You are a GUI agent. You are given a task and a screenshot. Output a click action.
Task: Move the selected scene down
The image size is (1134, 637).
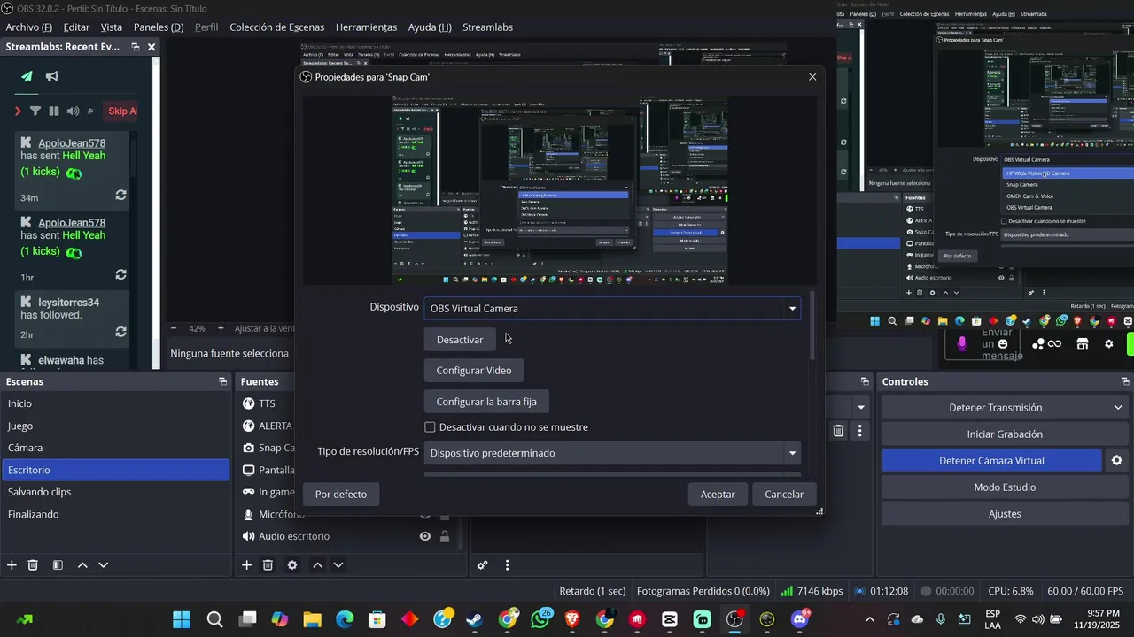click(104, 564)
